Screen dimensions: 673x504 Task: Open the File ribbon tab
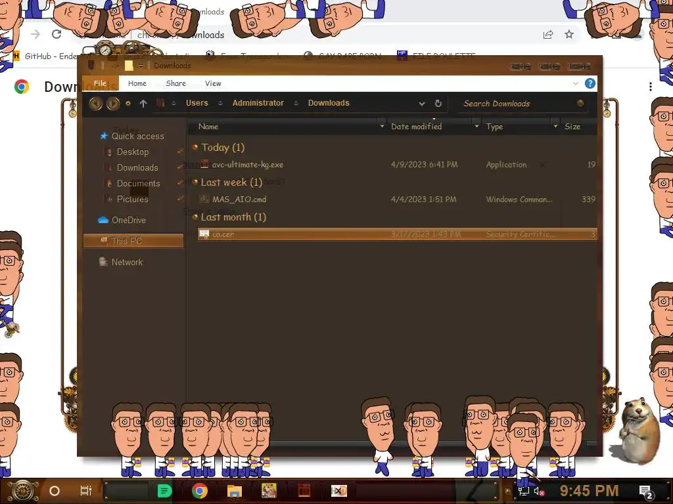coord(100,83)
